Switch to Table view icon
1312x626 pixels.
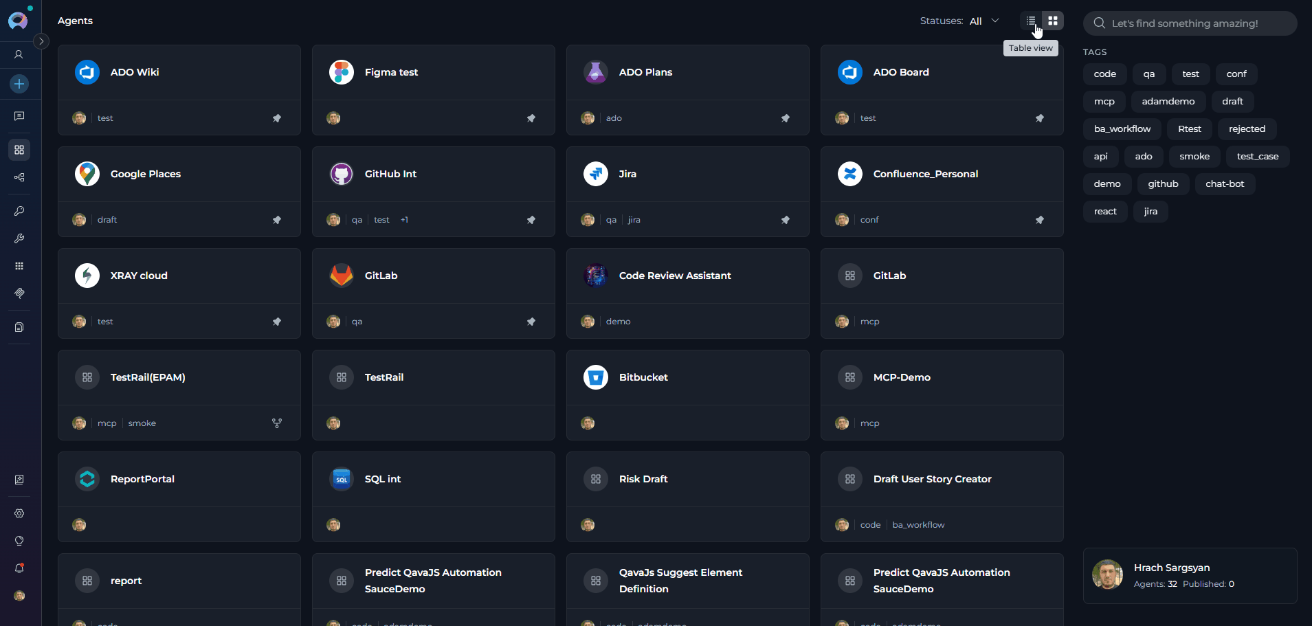(x=1031, y=21)
